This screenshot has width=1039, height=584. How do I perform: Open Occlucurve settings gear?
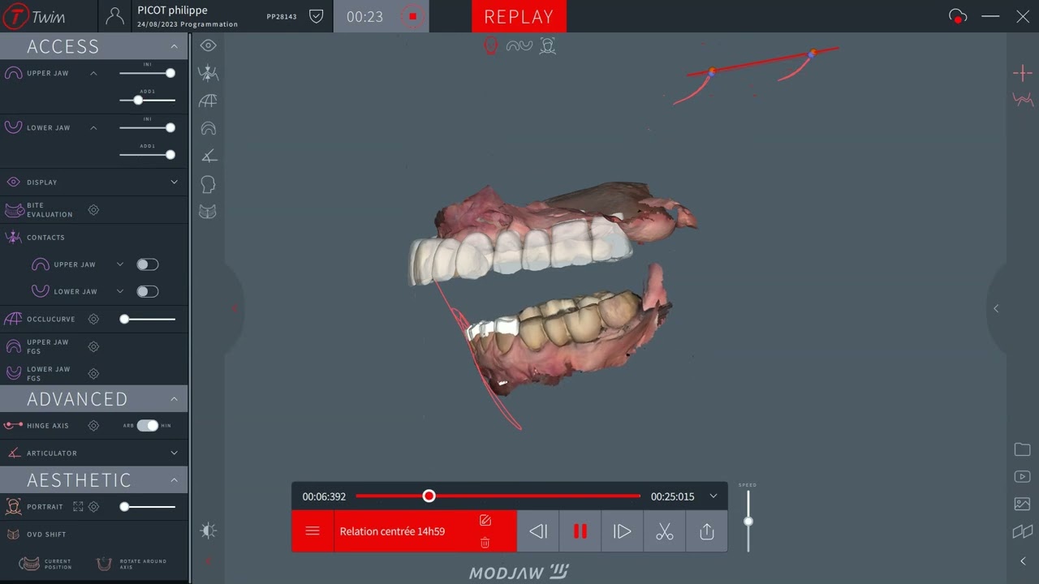[93, 320]
